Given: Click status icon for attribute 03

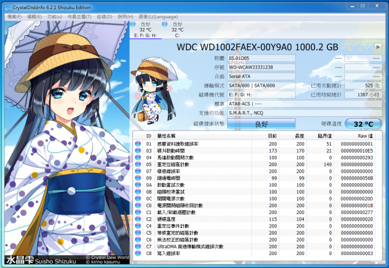Looking at the screenshot, I should click(x=138, y=150).
